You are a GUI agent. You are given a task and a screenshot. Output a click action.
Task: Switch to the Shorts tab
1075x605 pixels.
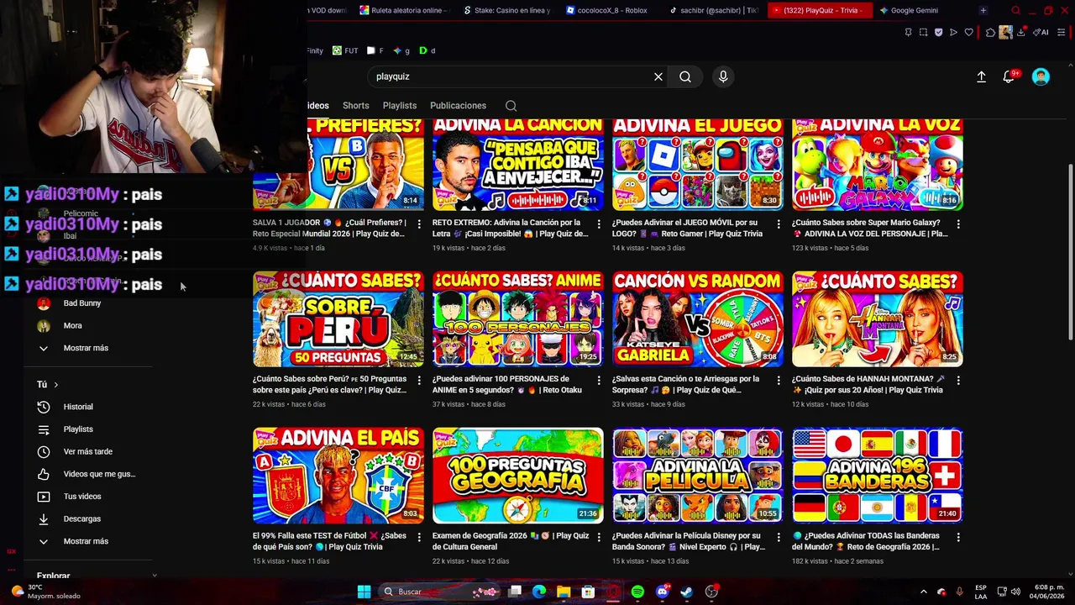point(356,106)
